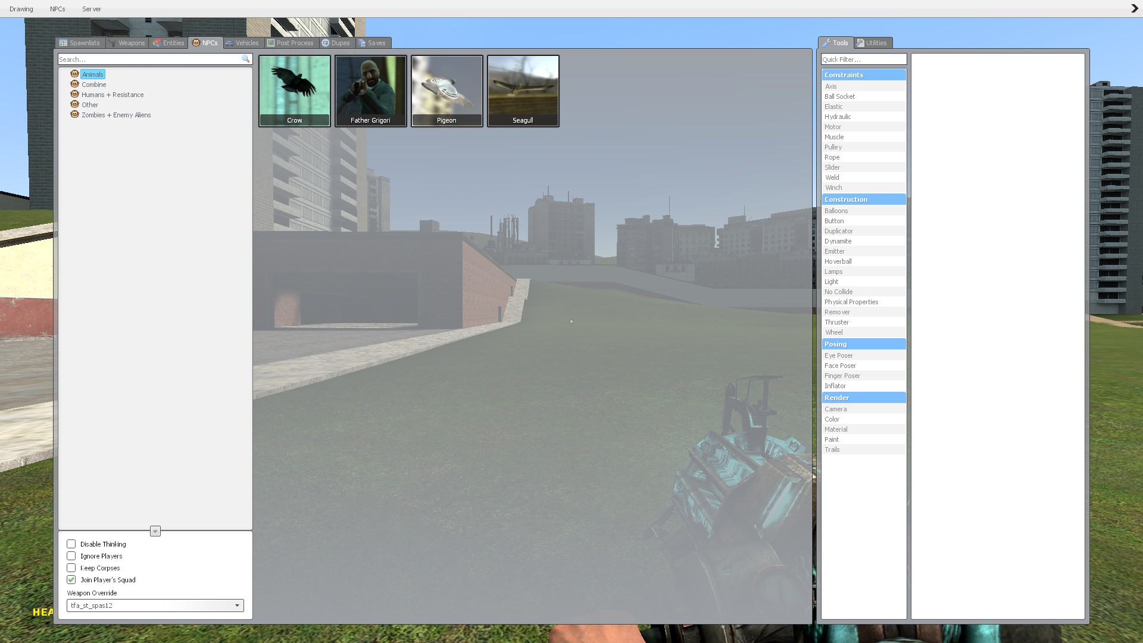The height and width of the screenshot is (643, 1143).
Task: Choose the Thruster tool
Action: pos(864,322)
